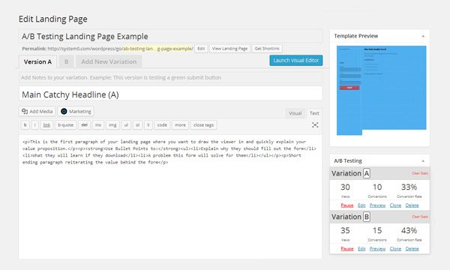Open the Add New Variation tab

click(109, 61)
